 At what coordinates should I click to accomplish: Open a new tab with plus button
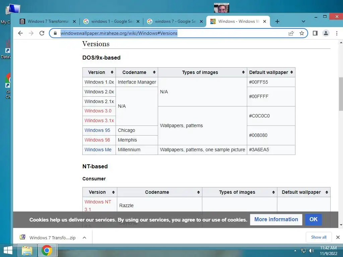coord(277,21)
